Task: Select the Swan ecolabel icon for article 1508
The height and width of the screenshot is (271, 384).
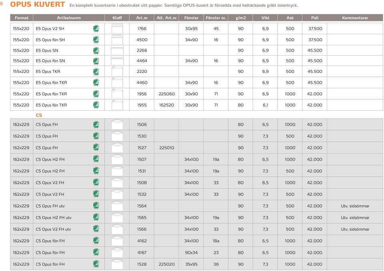Action: pos(96,183)
